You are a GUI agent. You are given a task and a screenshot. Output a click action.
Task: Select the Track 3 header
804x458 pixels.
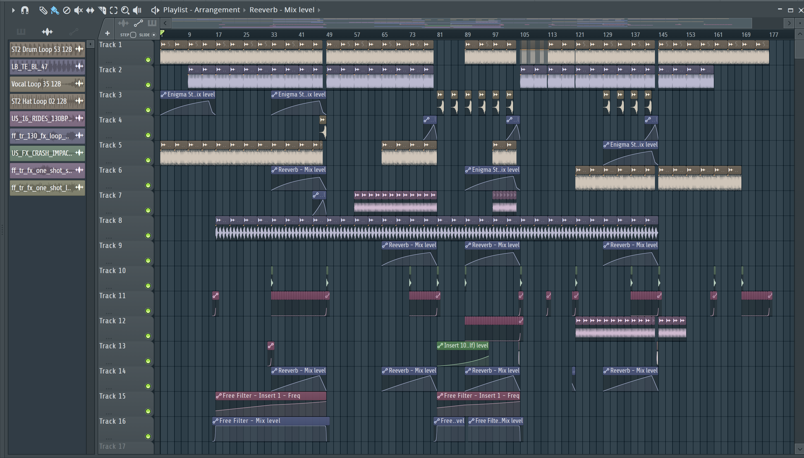pyautogui.click(x=126, y=103)
